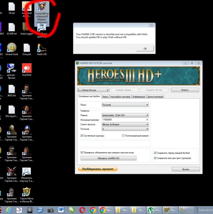The height and width of the screenshot is (214, 213).
Task: Launch Microsoft Word from the taskbar
Action: (61, 210)
